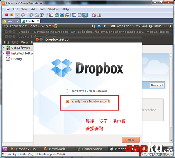This screenshot has width=175, height=158.
Task: Expand the Installed Software tree node
Action: pyautogui.click(x=3, y=53)
